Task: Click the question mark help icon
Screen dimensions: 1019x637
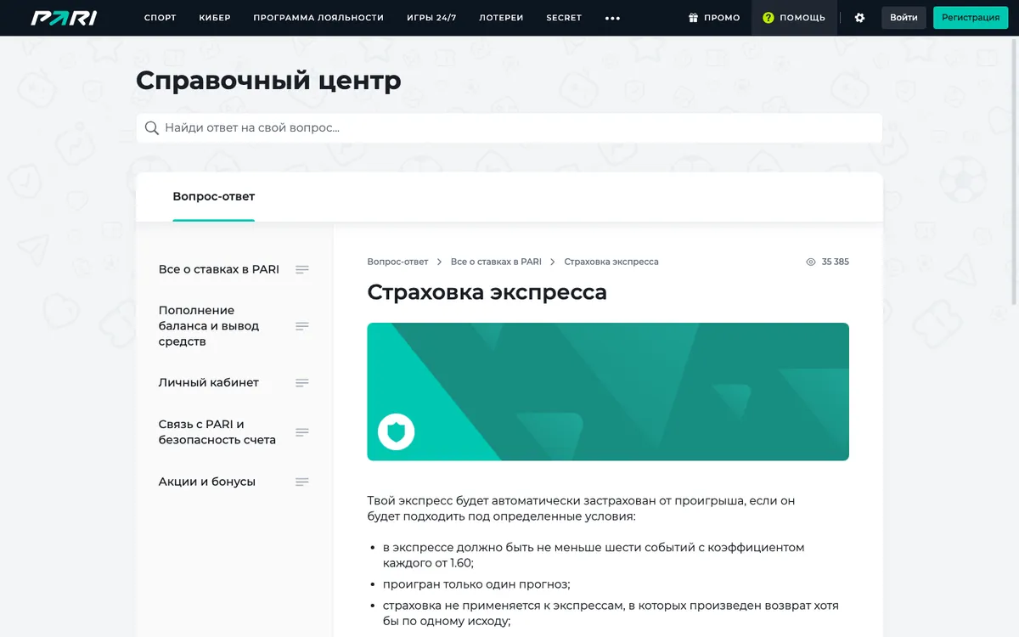Action: (x=768, y=18)
